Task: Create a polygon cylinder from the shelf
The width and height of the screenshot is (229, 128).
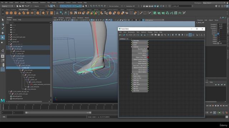Action: click(15, 13)
